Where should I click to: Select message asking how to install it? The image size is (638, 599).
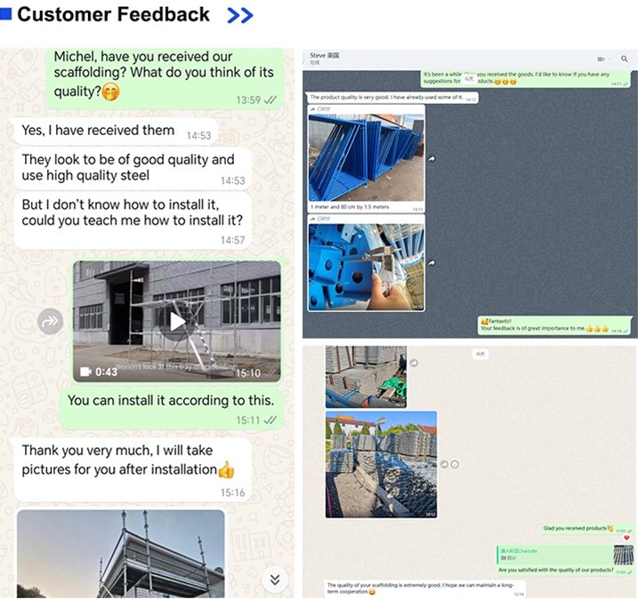pyautogui.click(x=133, y=220)
